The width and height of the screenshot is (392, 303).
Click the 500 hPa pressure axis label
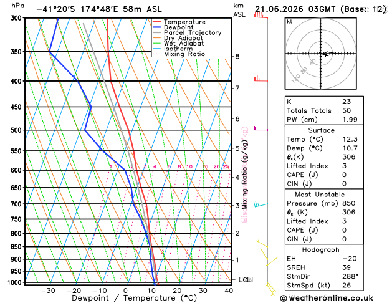[16, 130]
